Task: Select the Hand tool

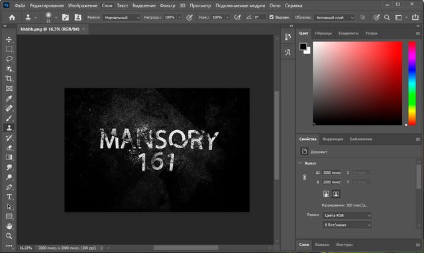Action: [9, 226]
